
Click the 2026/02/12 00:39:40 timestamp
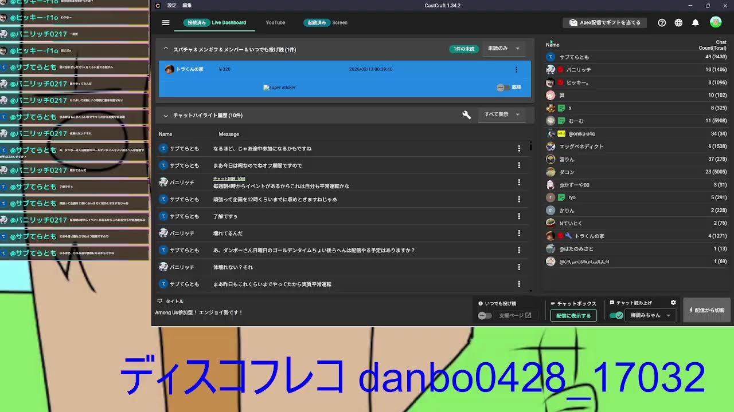coord(370,69)
